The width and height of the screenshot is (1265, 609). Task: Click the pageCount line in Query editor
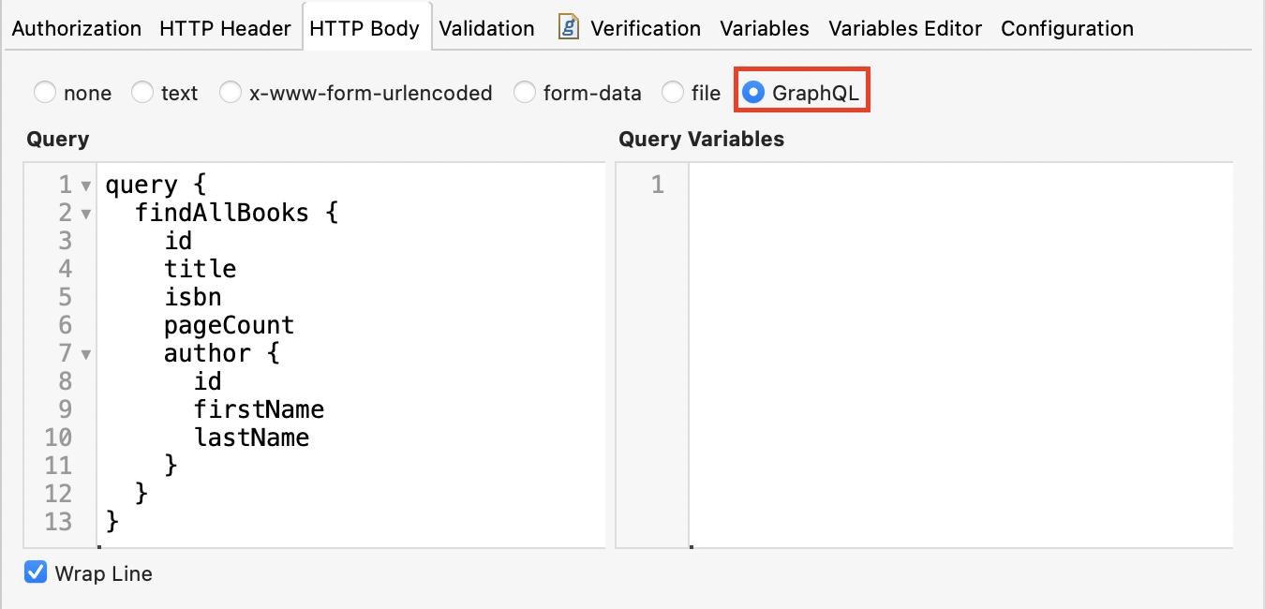230,325
